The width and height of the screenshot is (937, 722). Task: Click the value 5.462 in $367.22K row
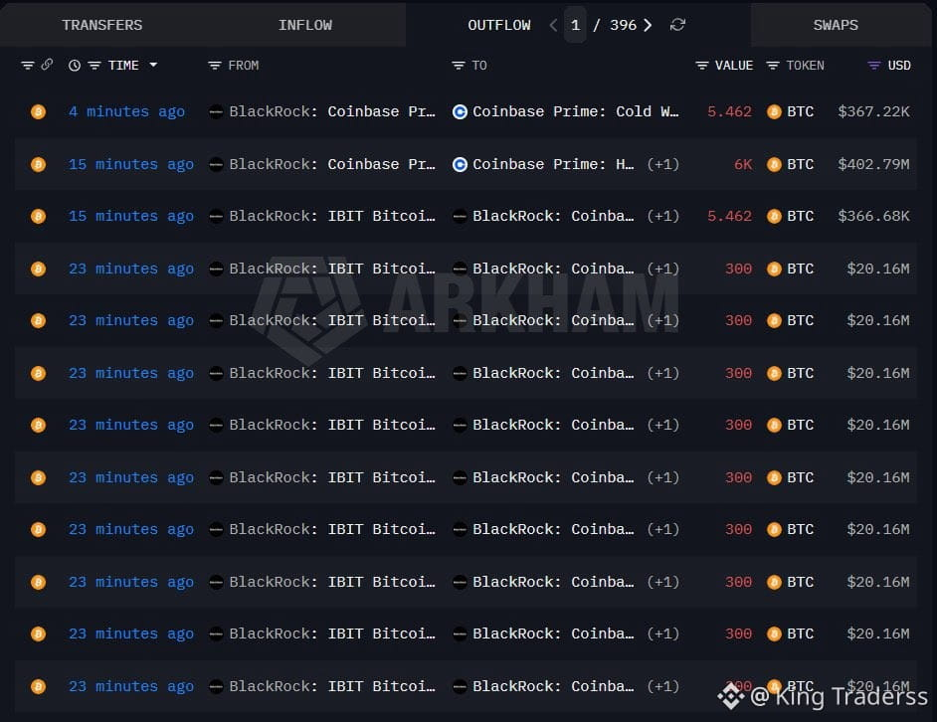pyautogui.click(x=729, y=111)
